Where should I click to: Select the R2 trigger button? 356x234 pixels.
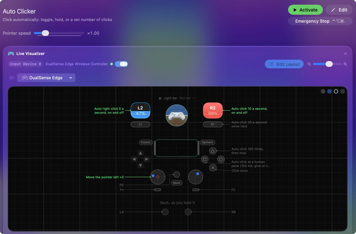213,110
